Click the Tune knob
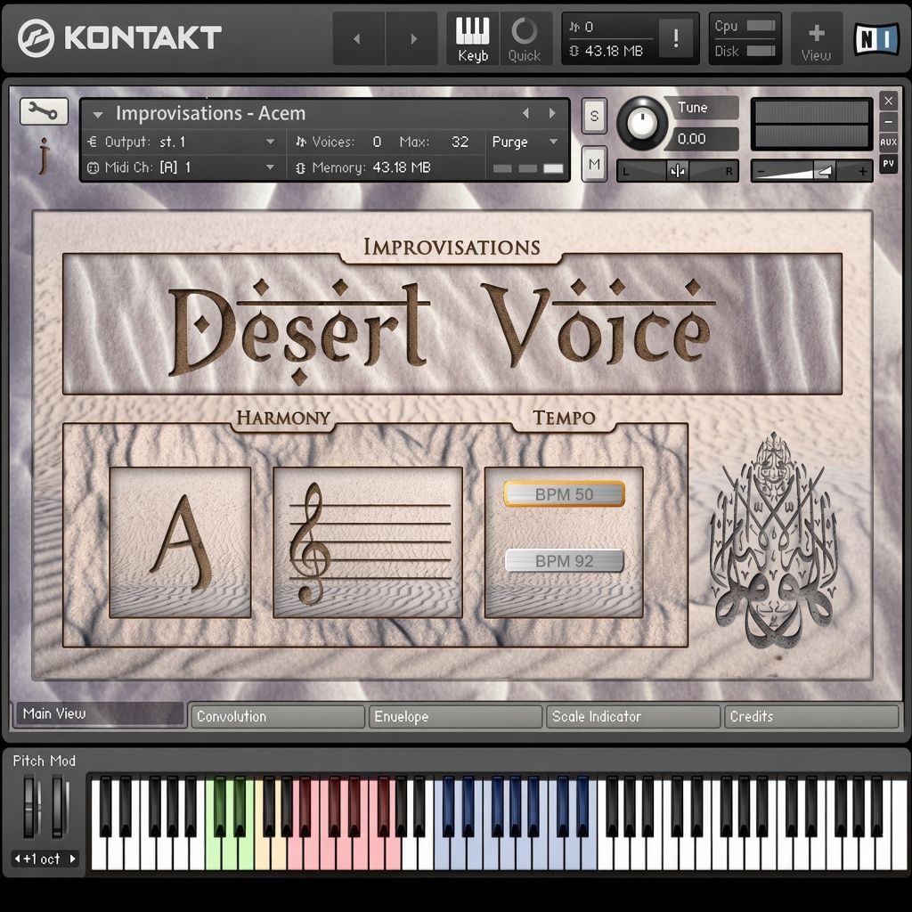912x912 pixels. [x=641, y=123]
